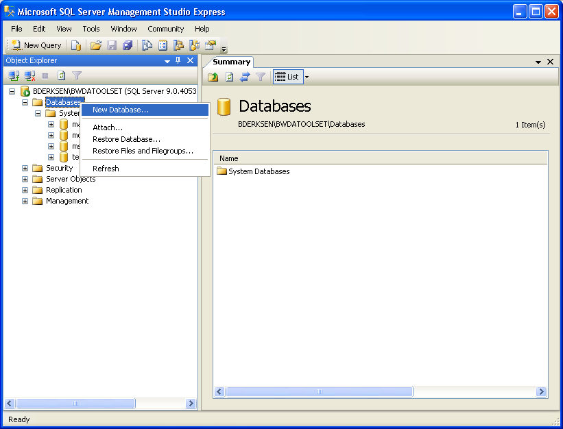Choose Restore Database… in context menu
Image resolution: width=563 pixels, height=429 pixels.
126,139
